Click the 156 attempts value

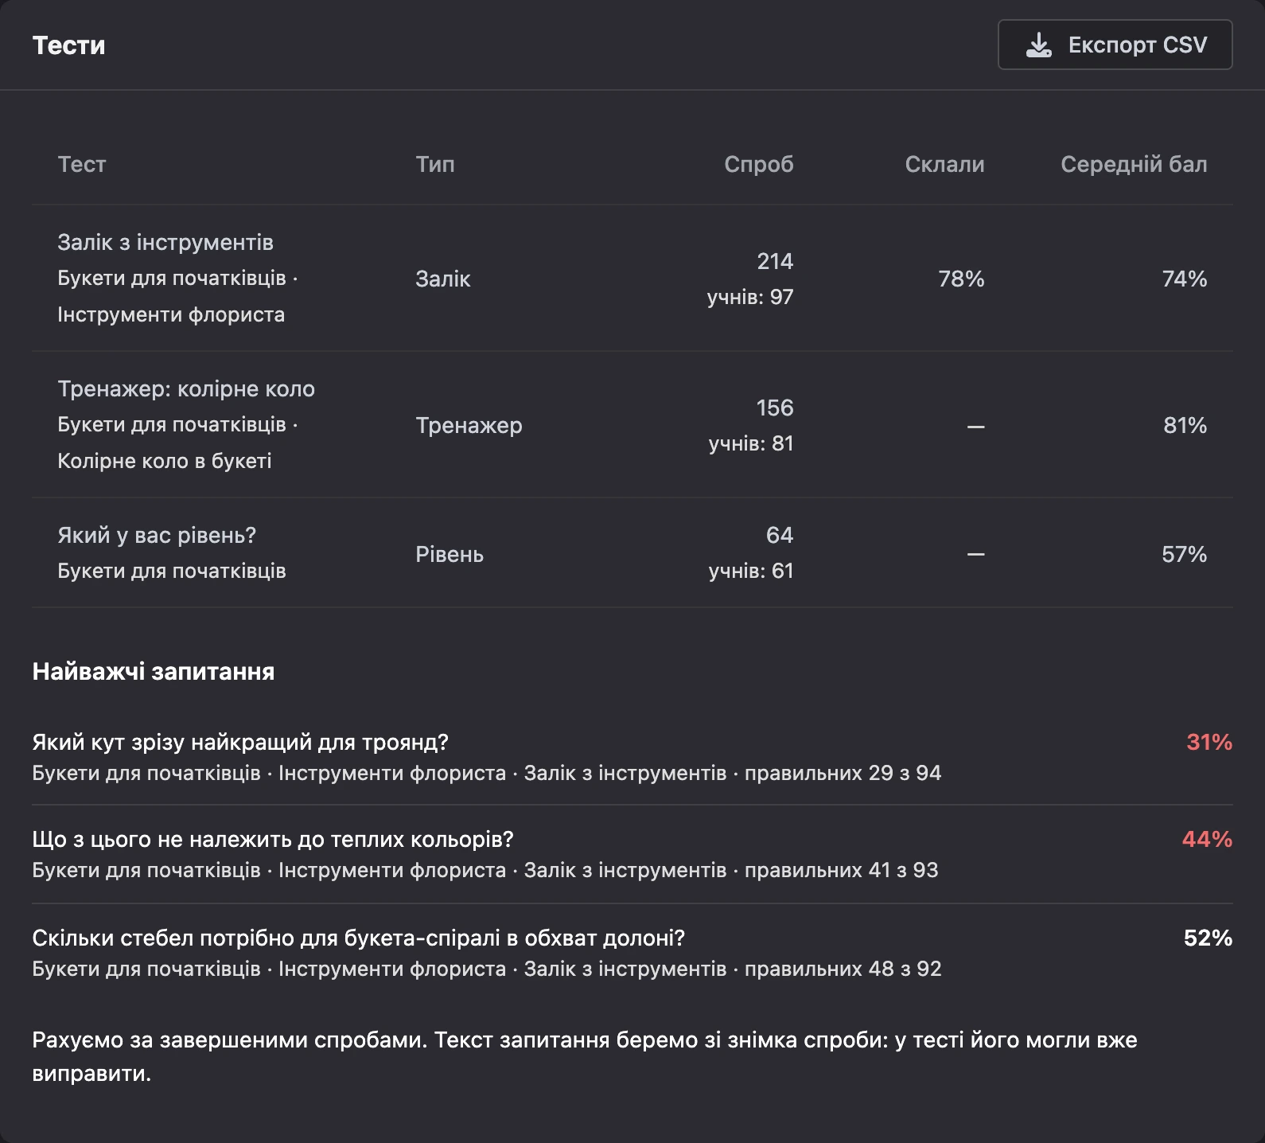coord(775,408)
